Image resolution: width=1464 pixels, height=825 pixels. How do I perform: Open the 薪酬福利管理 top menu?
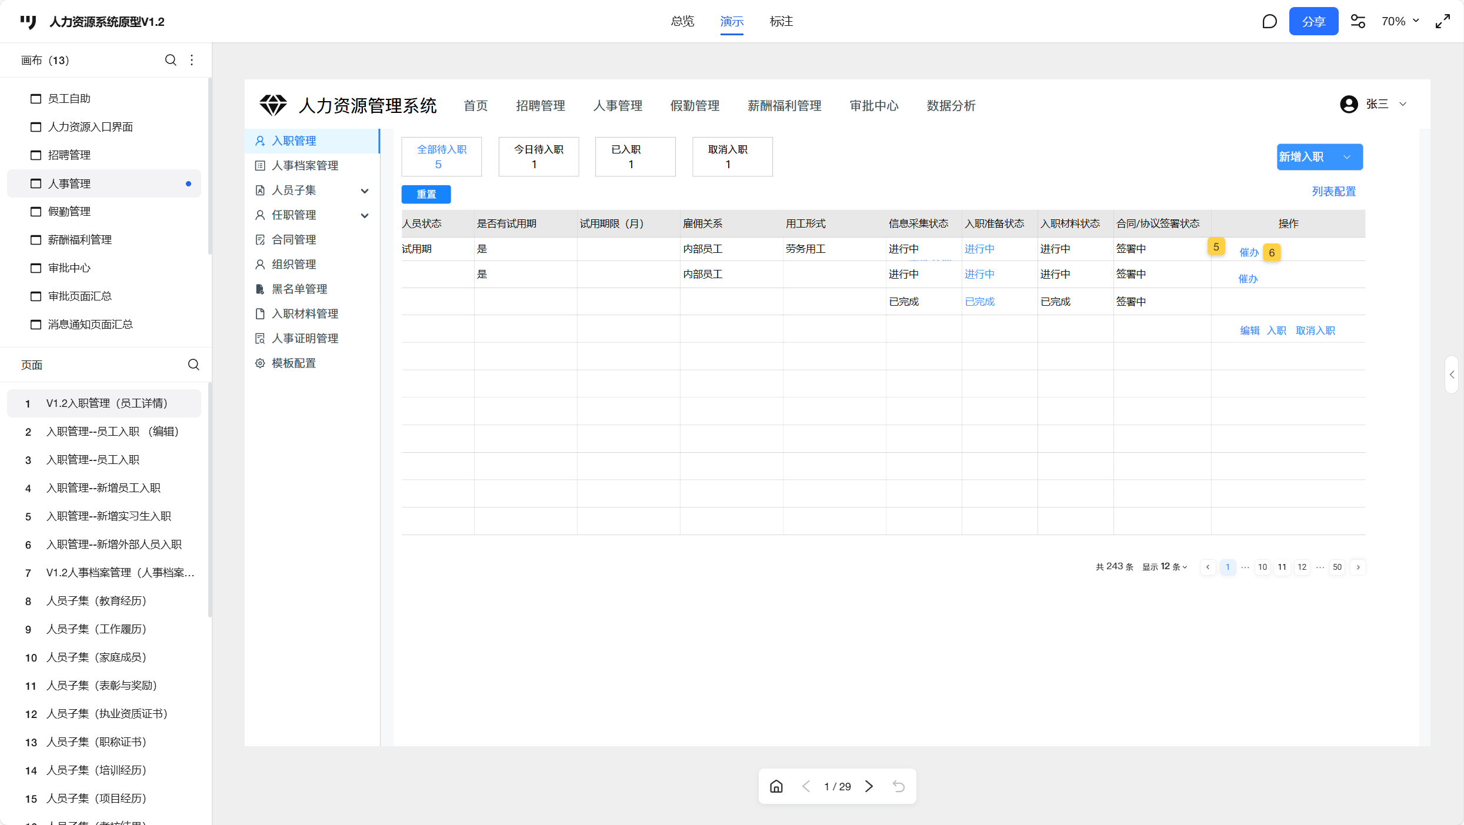[784, 106]
